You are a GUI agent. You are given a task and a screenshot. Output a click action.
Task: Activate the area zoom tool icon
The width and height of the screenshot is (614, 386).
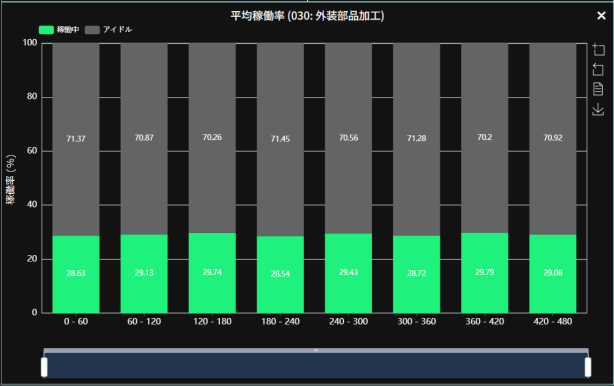(598, 49)
